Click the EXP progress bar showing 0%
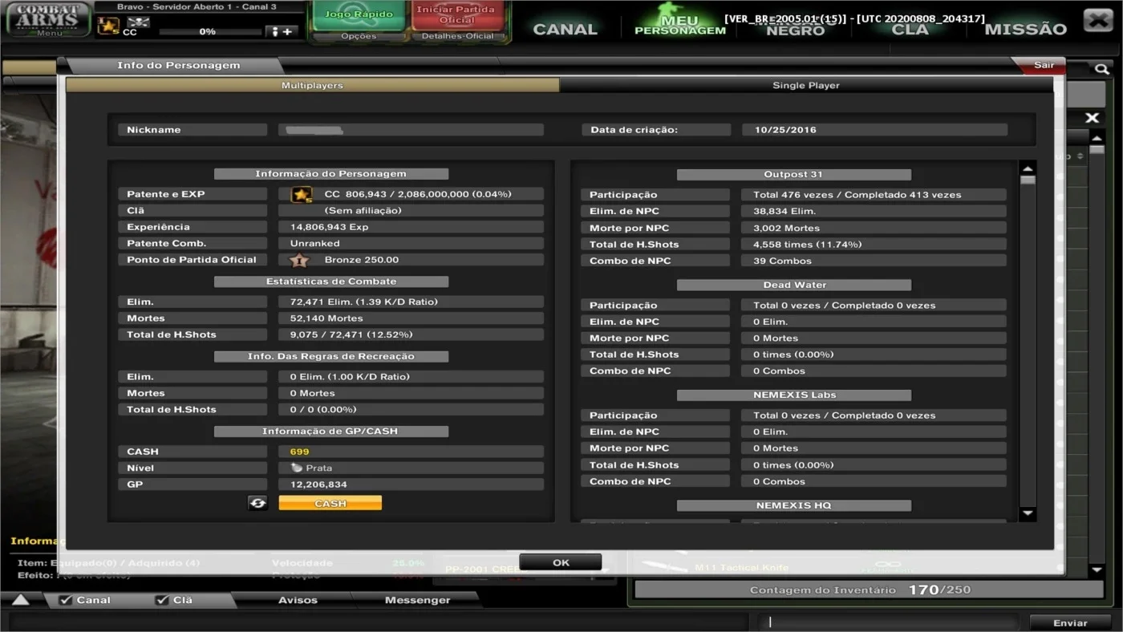 (x=209, y=32)
